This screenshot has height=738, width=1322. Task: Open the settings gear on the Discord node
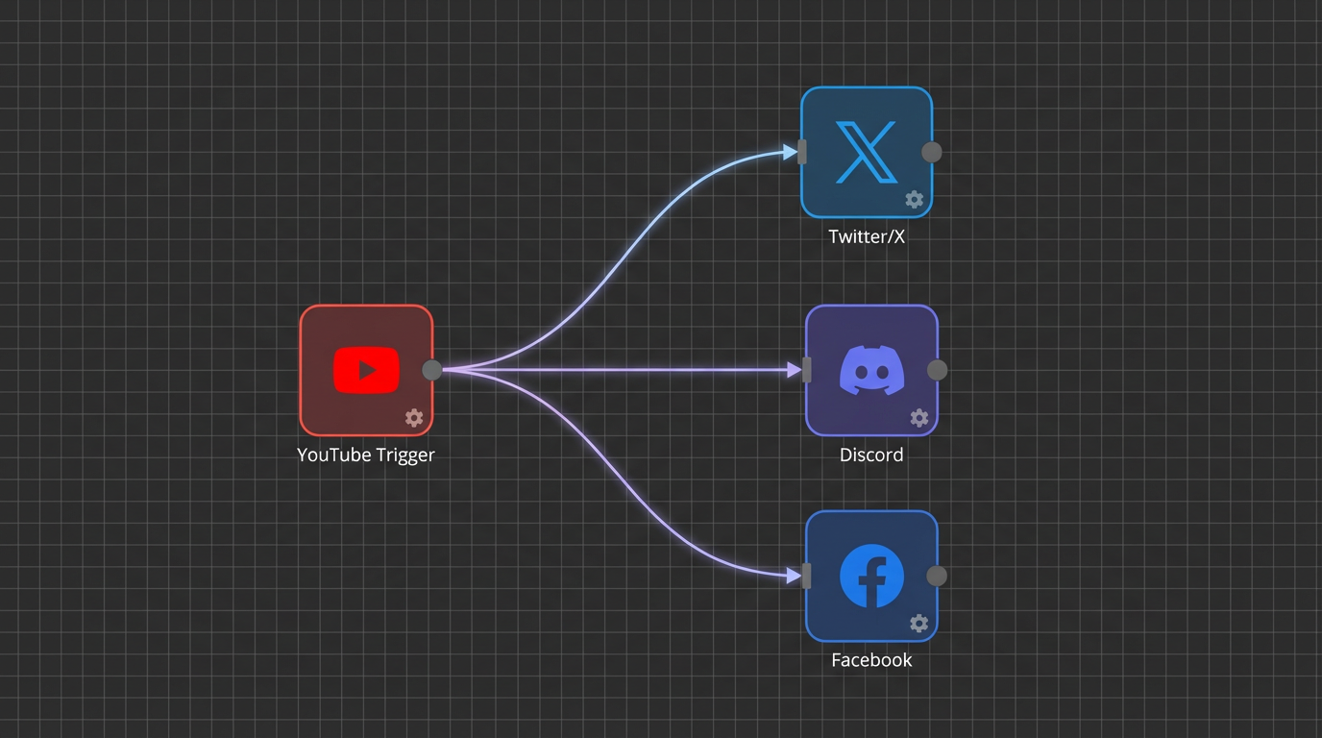point(919,418)
